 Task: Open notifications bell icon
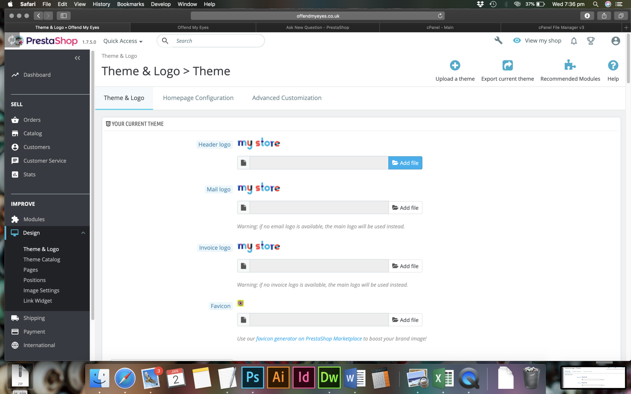tap(574, 41)
